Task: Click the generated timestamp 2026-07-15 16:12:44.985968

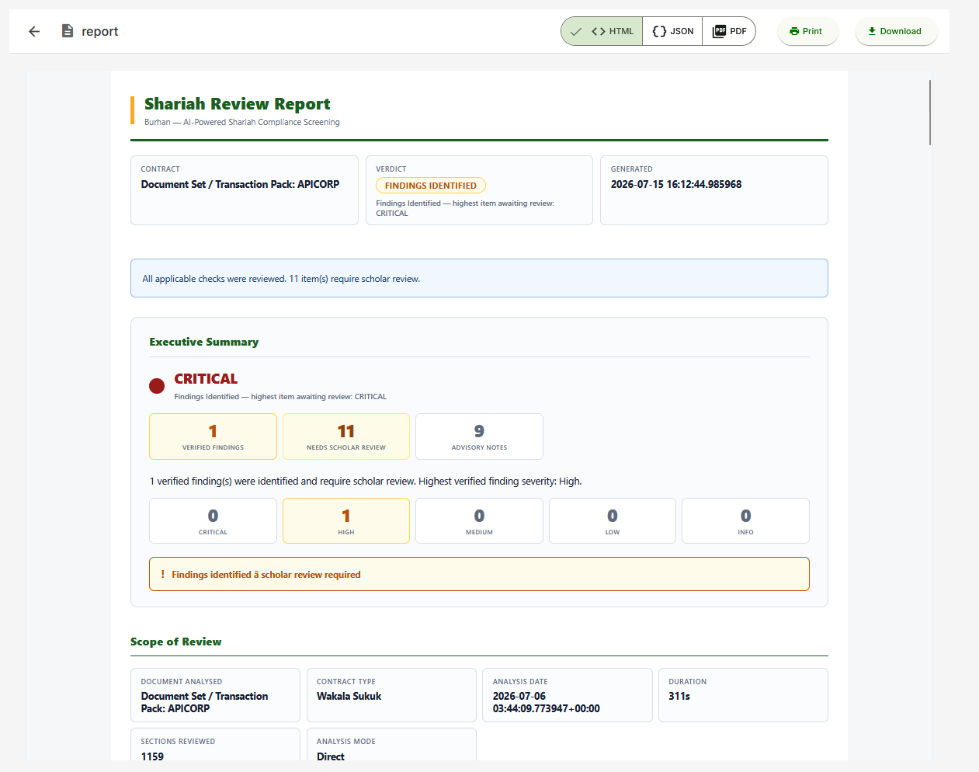Action: pos(676,184)
